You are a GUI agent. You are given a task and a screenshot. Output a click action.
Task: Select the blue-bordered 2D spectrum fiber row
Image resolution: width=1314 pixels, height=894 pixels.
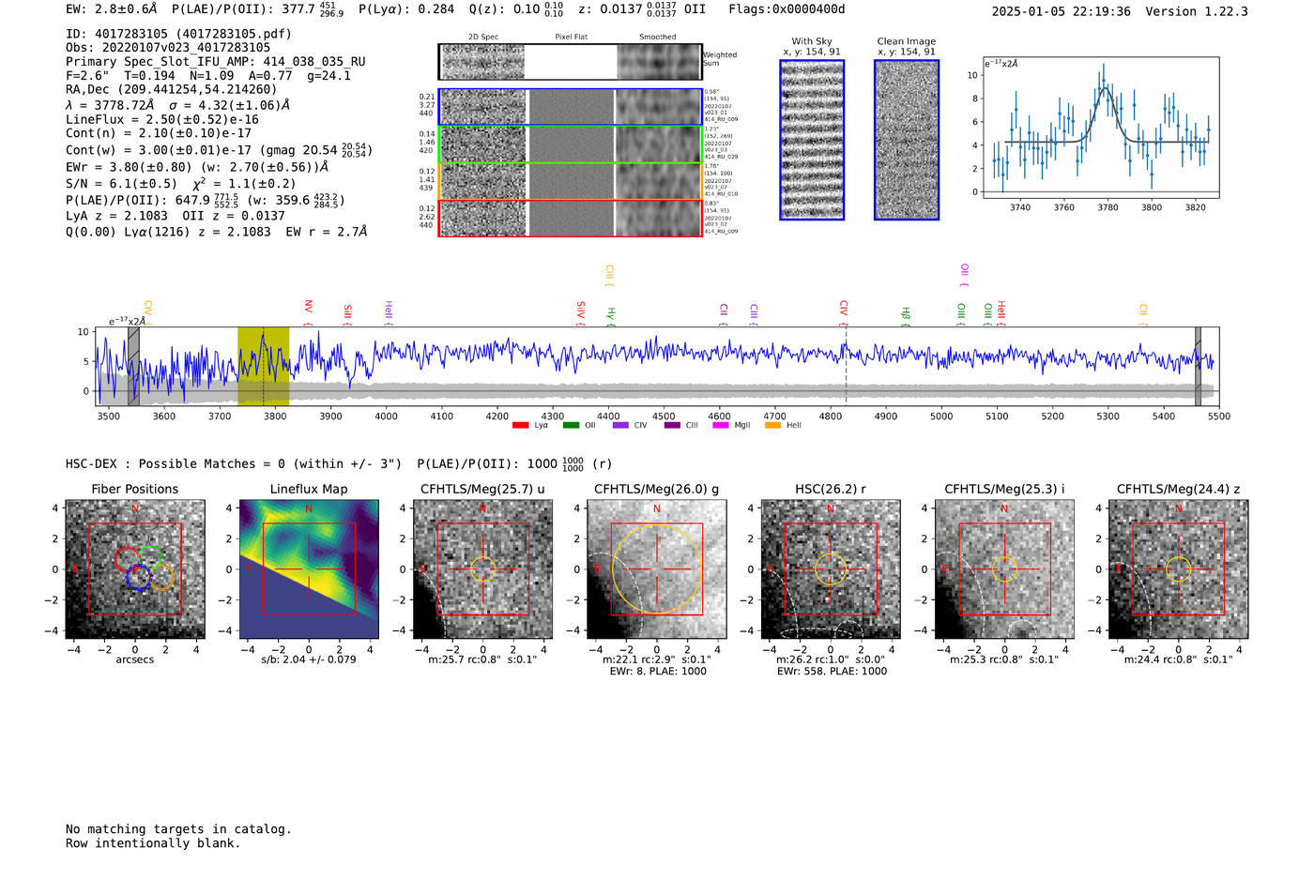click(570, 107)
